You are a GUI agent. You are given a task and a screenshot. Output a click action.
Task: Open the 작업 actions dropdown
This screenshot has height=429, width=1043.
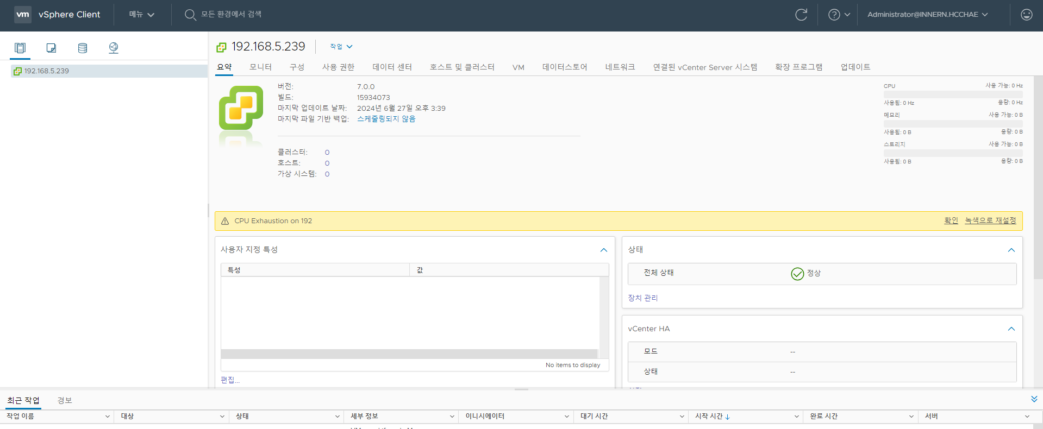click(341, 47)
